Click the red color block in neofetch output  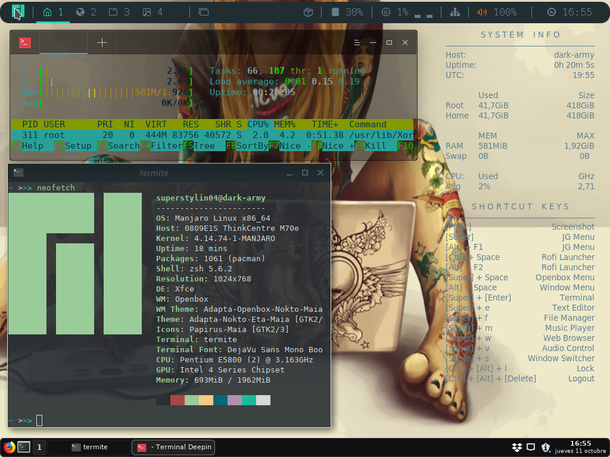click(177, 400)
